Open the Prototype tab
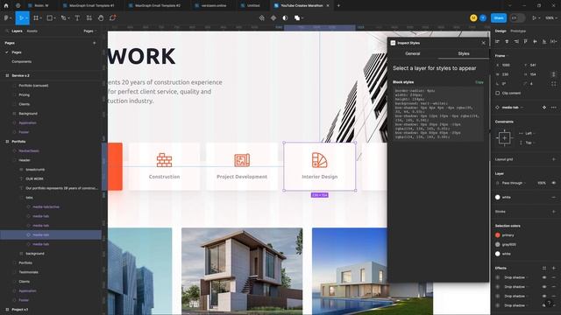The height and width of the screenshot is (315, 561). point(518,31)
